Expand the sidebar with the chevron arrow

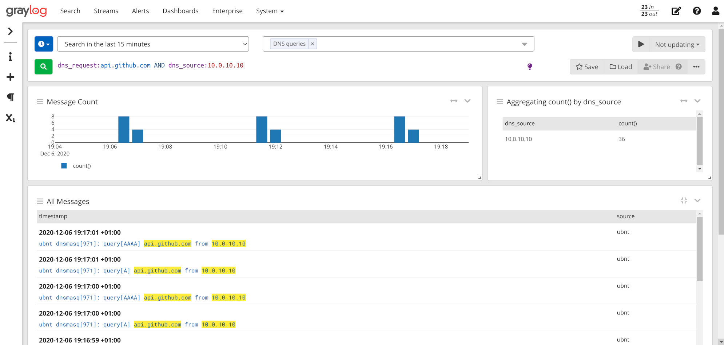pyautogui.click(x=10, y=31)
